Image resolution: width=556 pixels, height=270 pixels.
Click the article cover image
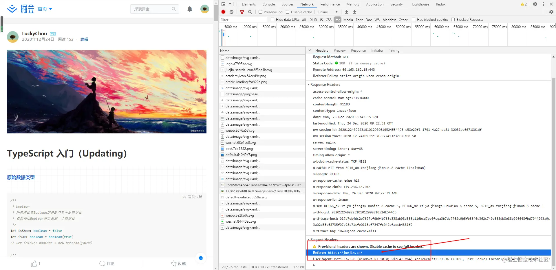click(x=107, y=92)
